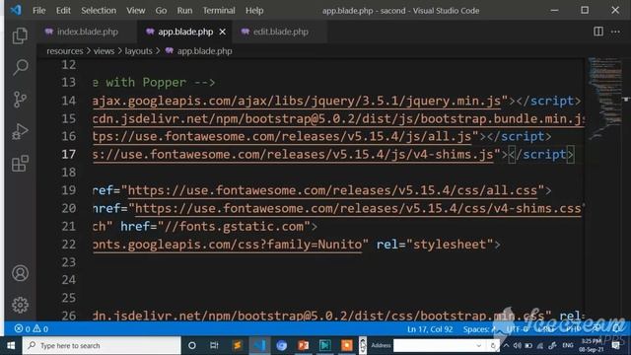Click the VS Code logo in title bar
631x355 pixels.
(16, 10)
